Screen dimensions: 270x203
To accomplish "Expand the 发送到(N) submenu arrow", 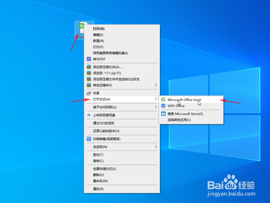I will tap(156, 147).
